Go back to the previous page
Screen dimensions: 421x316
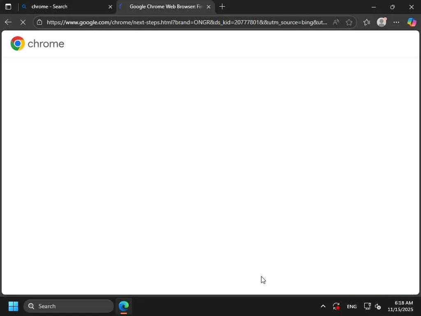pos(8,22)
